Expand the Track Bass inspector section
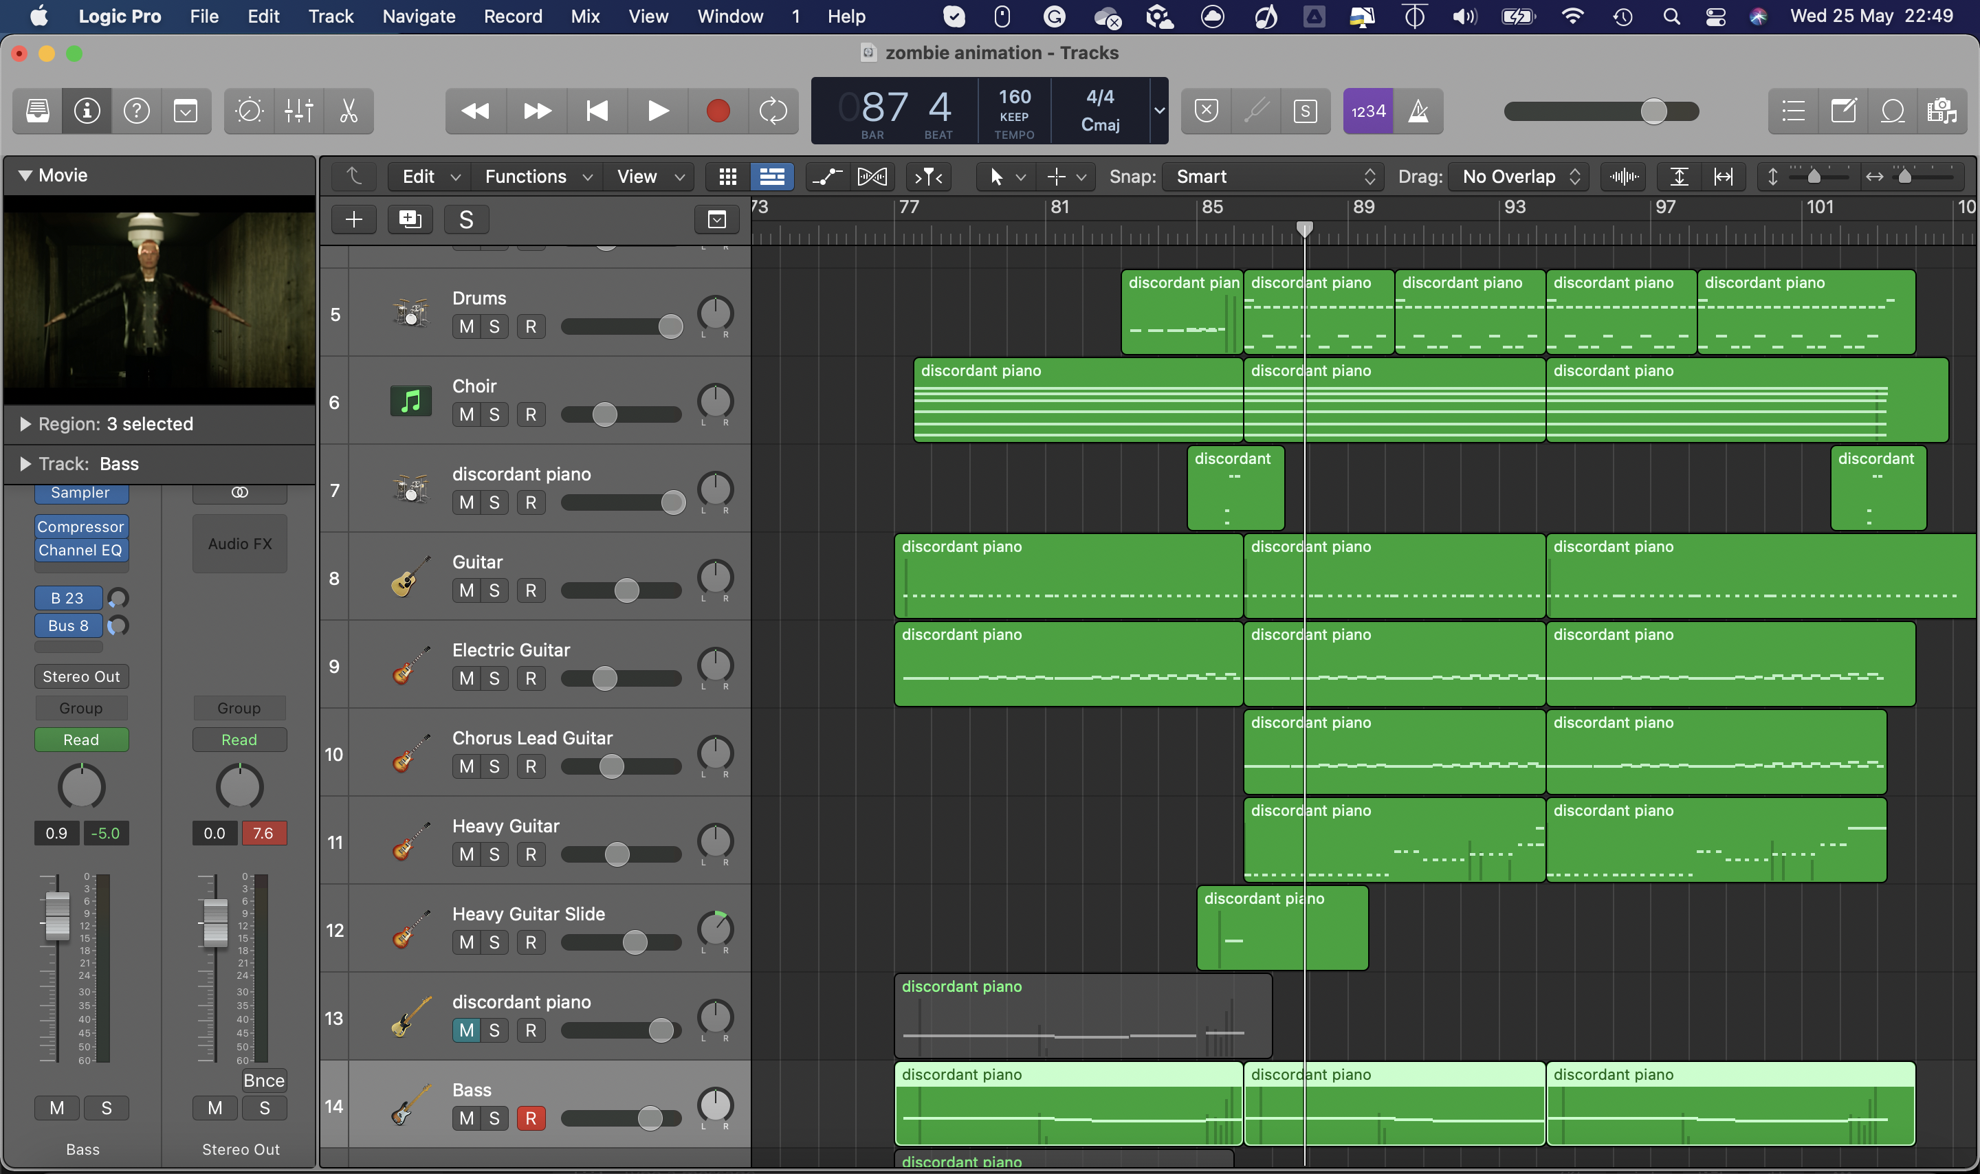The height and width of the screenshot is (1174, 1980). pyautogui.click(x=25, y=463)
